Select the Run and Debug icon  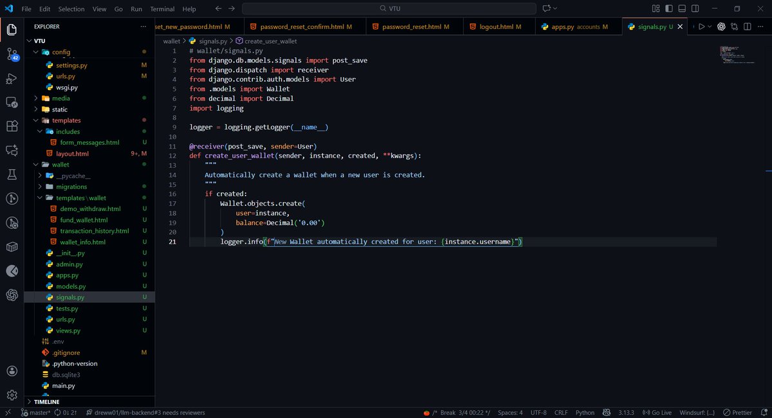pyautogui.click(x=11, y=78)
